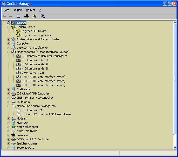Select Logitech HID-compliant G5 Laser Mouse
The width and height of the screenshot is (178, 157).
click(x=46, y=114)
